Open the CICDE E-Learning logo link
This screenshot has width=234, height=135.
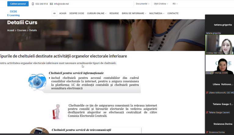tap(13, 13)
